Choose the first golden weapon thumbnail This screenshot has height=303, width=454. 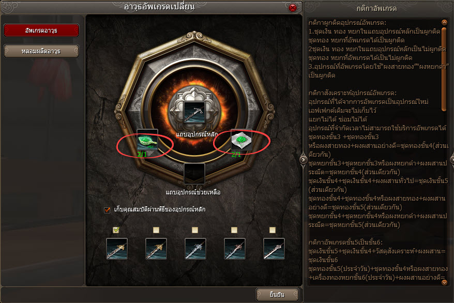[x=117, y=249]
